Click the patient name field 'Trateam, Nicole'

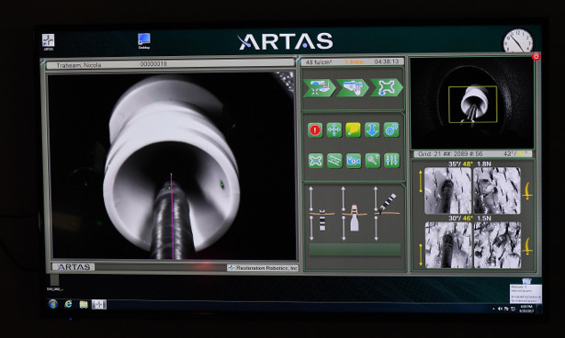[x=79, y=65]
